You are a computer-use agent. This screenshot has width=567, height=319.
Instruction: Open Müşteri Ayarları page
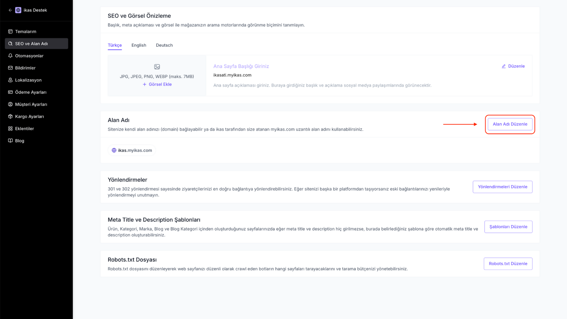click(x=37, y=104)
